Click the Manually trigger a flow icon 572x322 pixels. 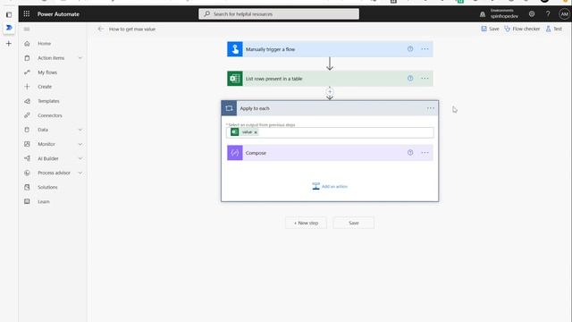point(235,49)
